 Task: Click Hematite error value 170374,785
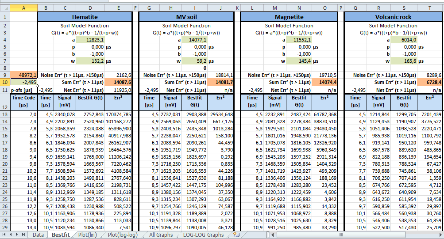tap(118, 114)
